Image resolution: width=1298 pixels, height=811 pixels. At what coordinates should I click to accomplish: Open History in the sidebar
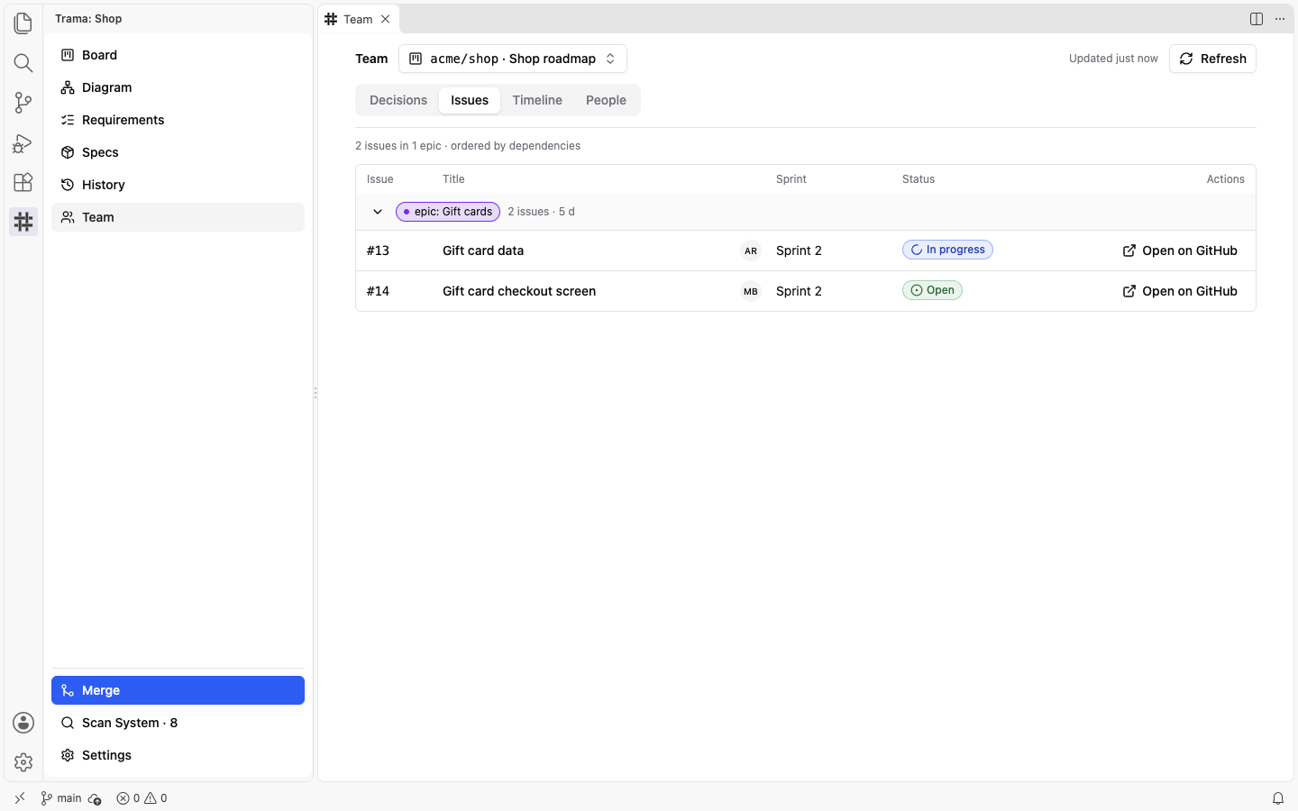click(x=178, y=185)
